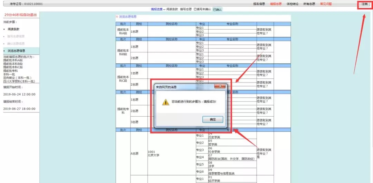
Task: Click the 浏览志愿信息 heading icon
Action: tap(117, 17)
